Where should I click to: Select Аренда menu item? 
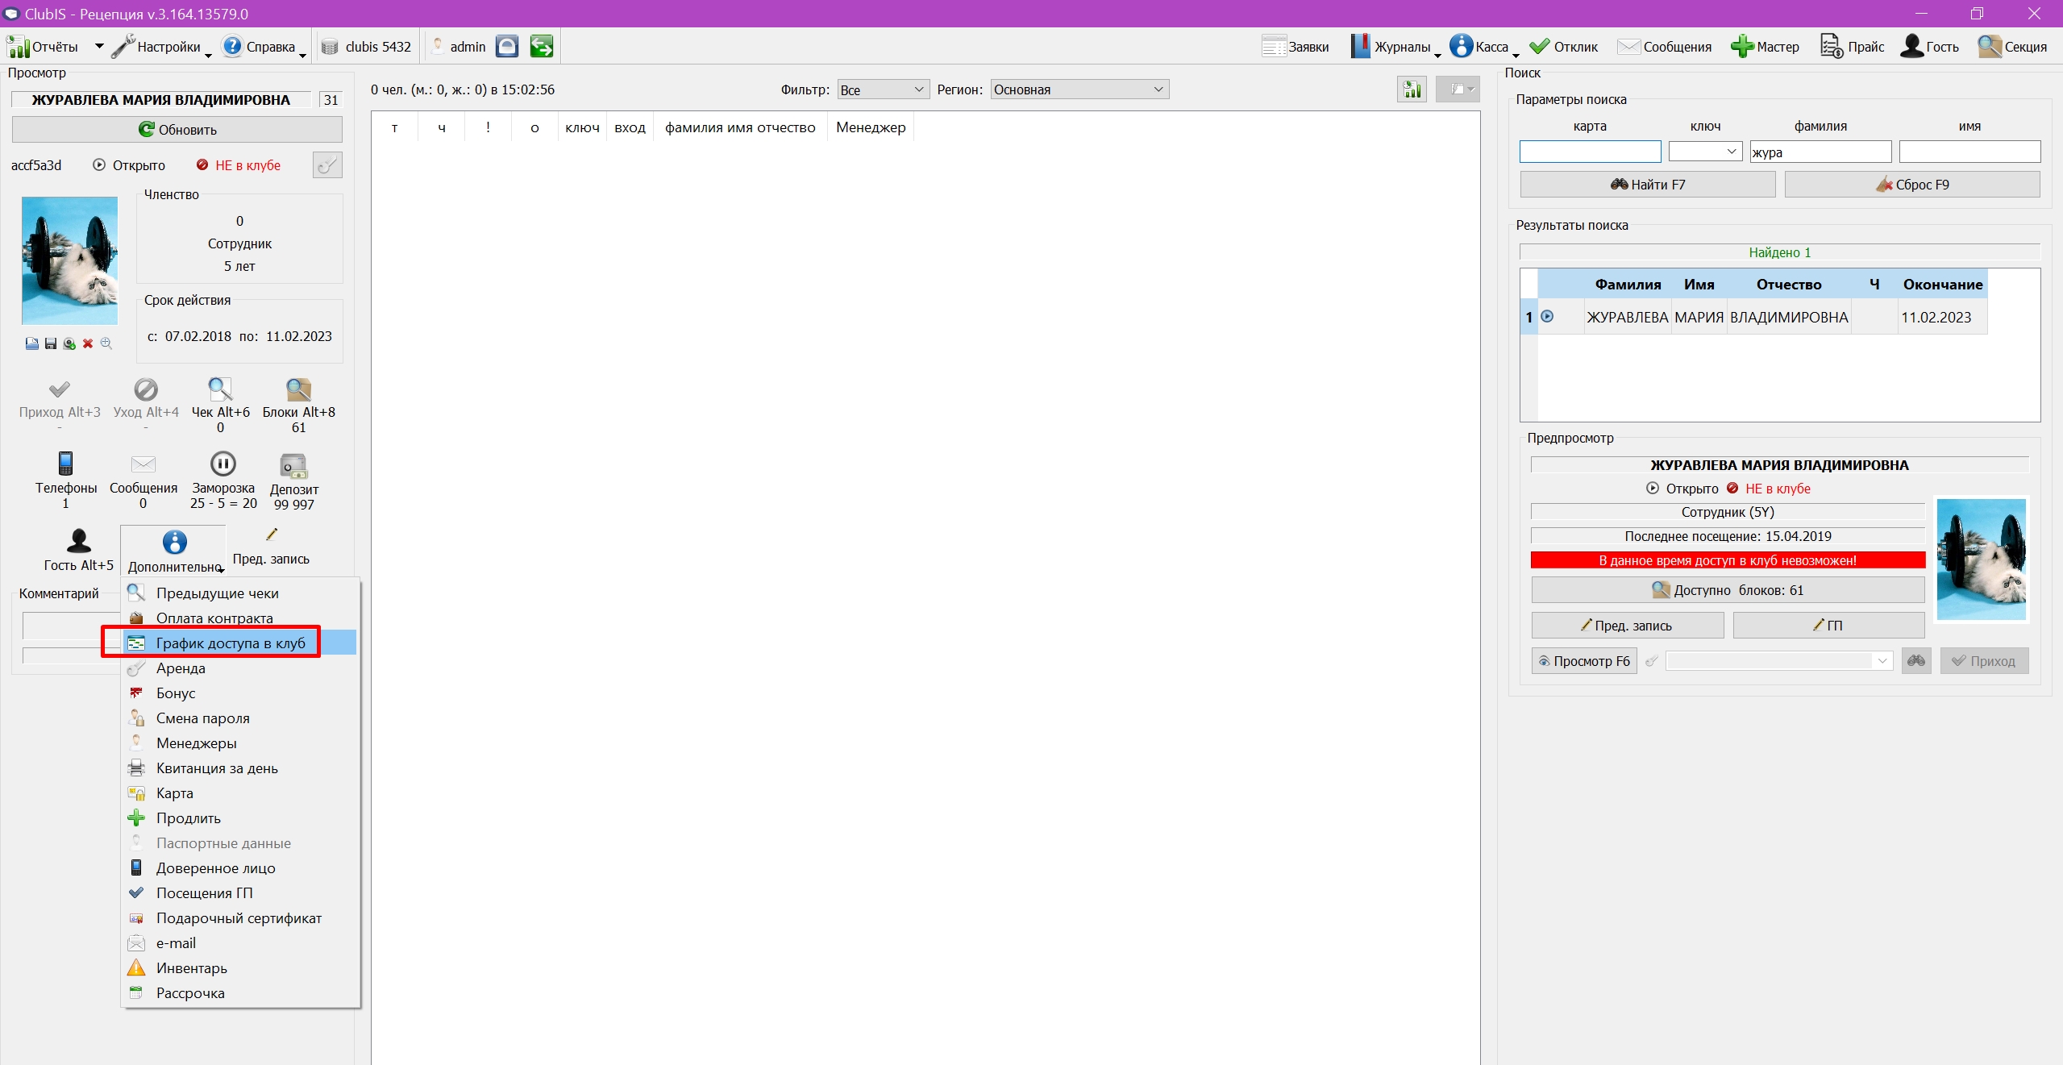[x=239, y=668]
